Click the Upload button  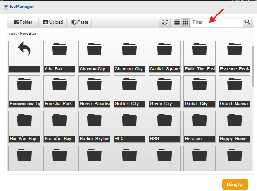53,22
